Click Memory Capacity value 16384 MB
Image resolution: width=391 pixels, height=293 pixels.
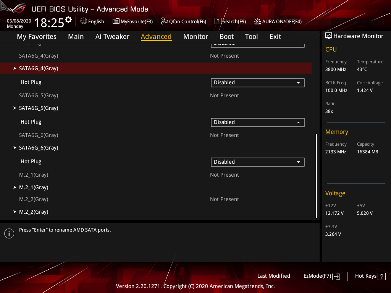367,152
